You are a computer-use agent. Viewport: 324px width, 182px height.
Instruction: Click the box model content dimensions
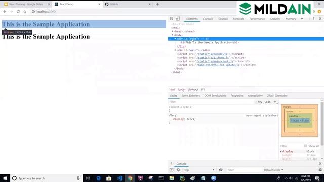click(x=300, y=120)
